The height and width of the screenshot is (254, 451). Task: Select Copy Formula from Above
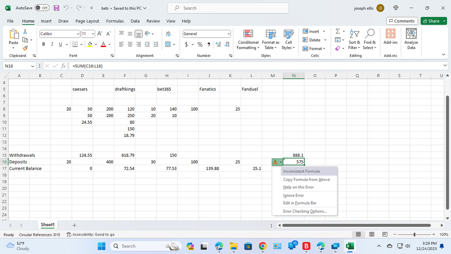tap(307, 179)
